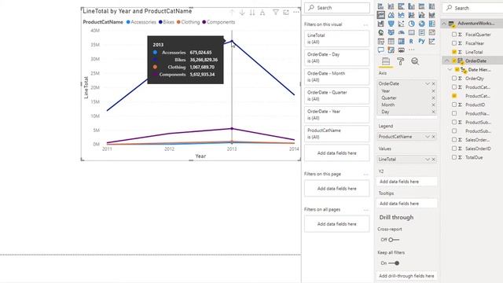Select the R script visual
The width and height of the screenshot is (503, 283).
click(411, 41)
